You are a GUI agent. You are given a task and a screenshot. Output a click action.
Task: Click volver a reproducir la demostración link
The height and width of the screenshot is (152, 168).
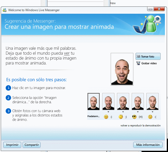click(x=140, y=126)
